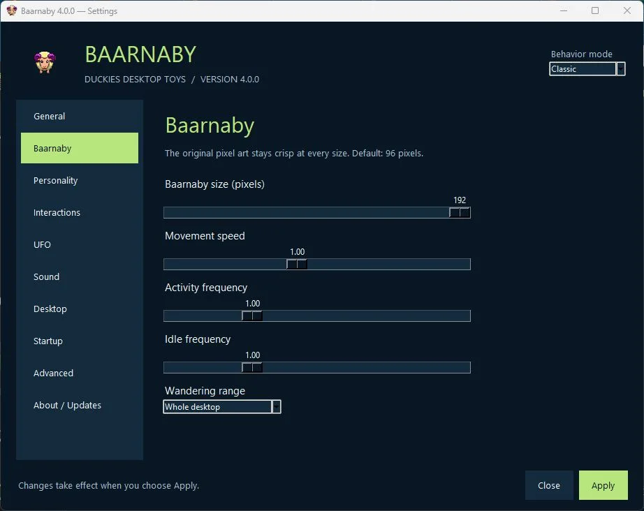Go to Advanced settings
This screenshot has width=644, height=511.
point(79,373)
